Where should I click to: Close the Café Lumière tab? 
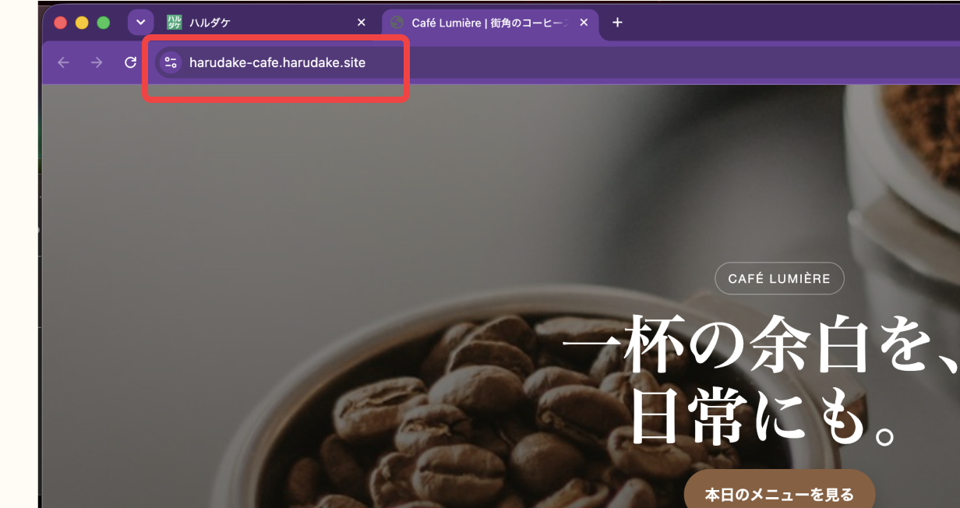coord(584,23)
